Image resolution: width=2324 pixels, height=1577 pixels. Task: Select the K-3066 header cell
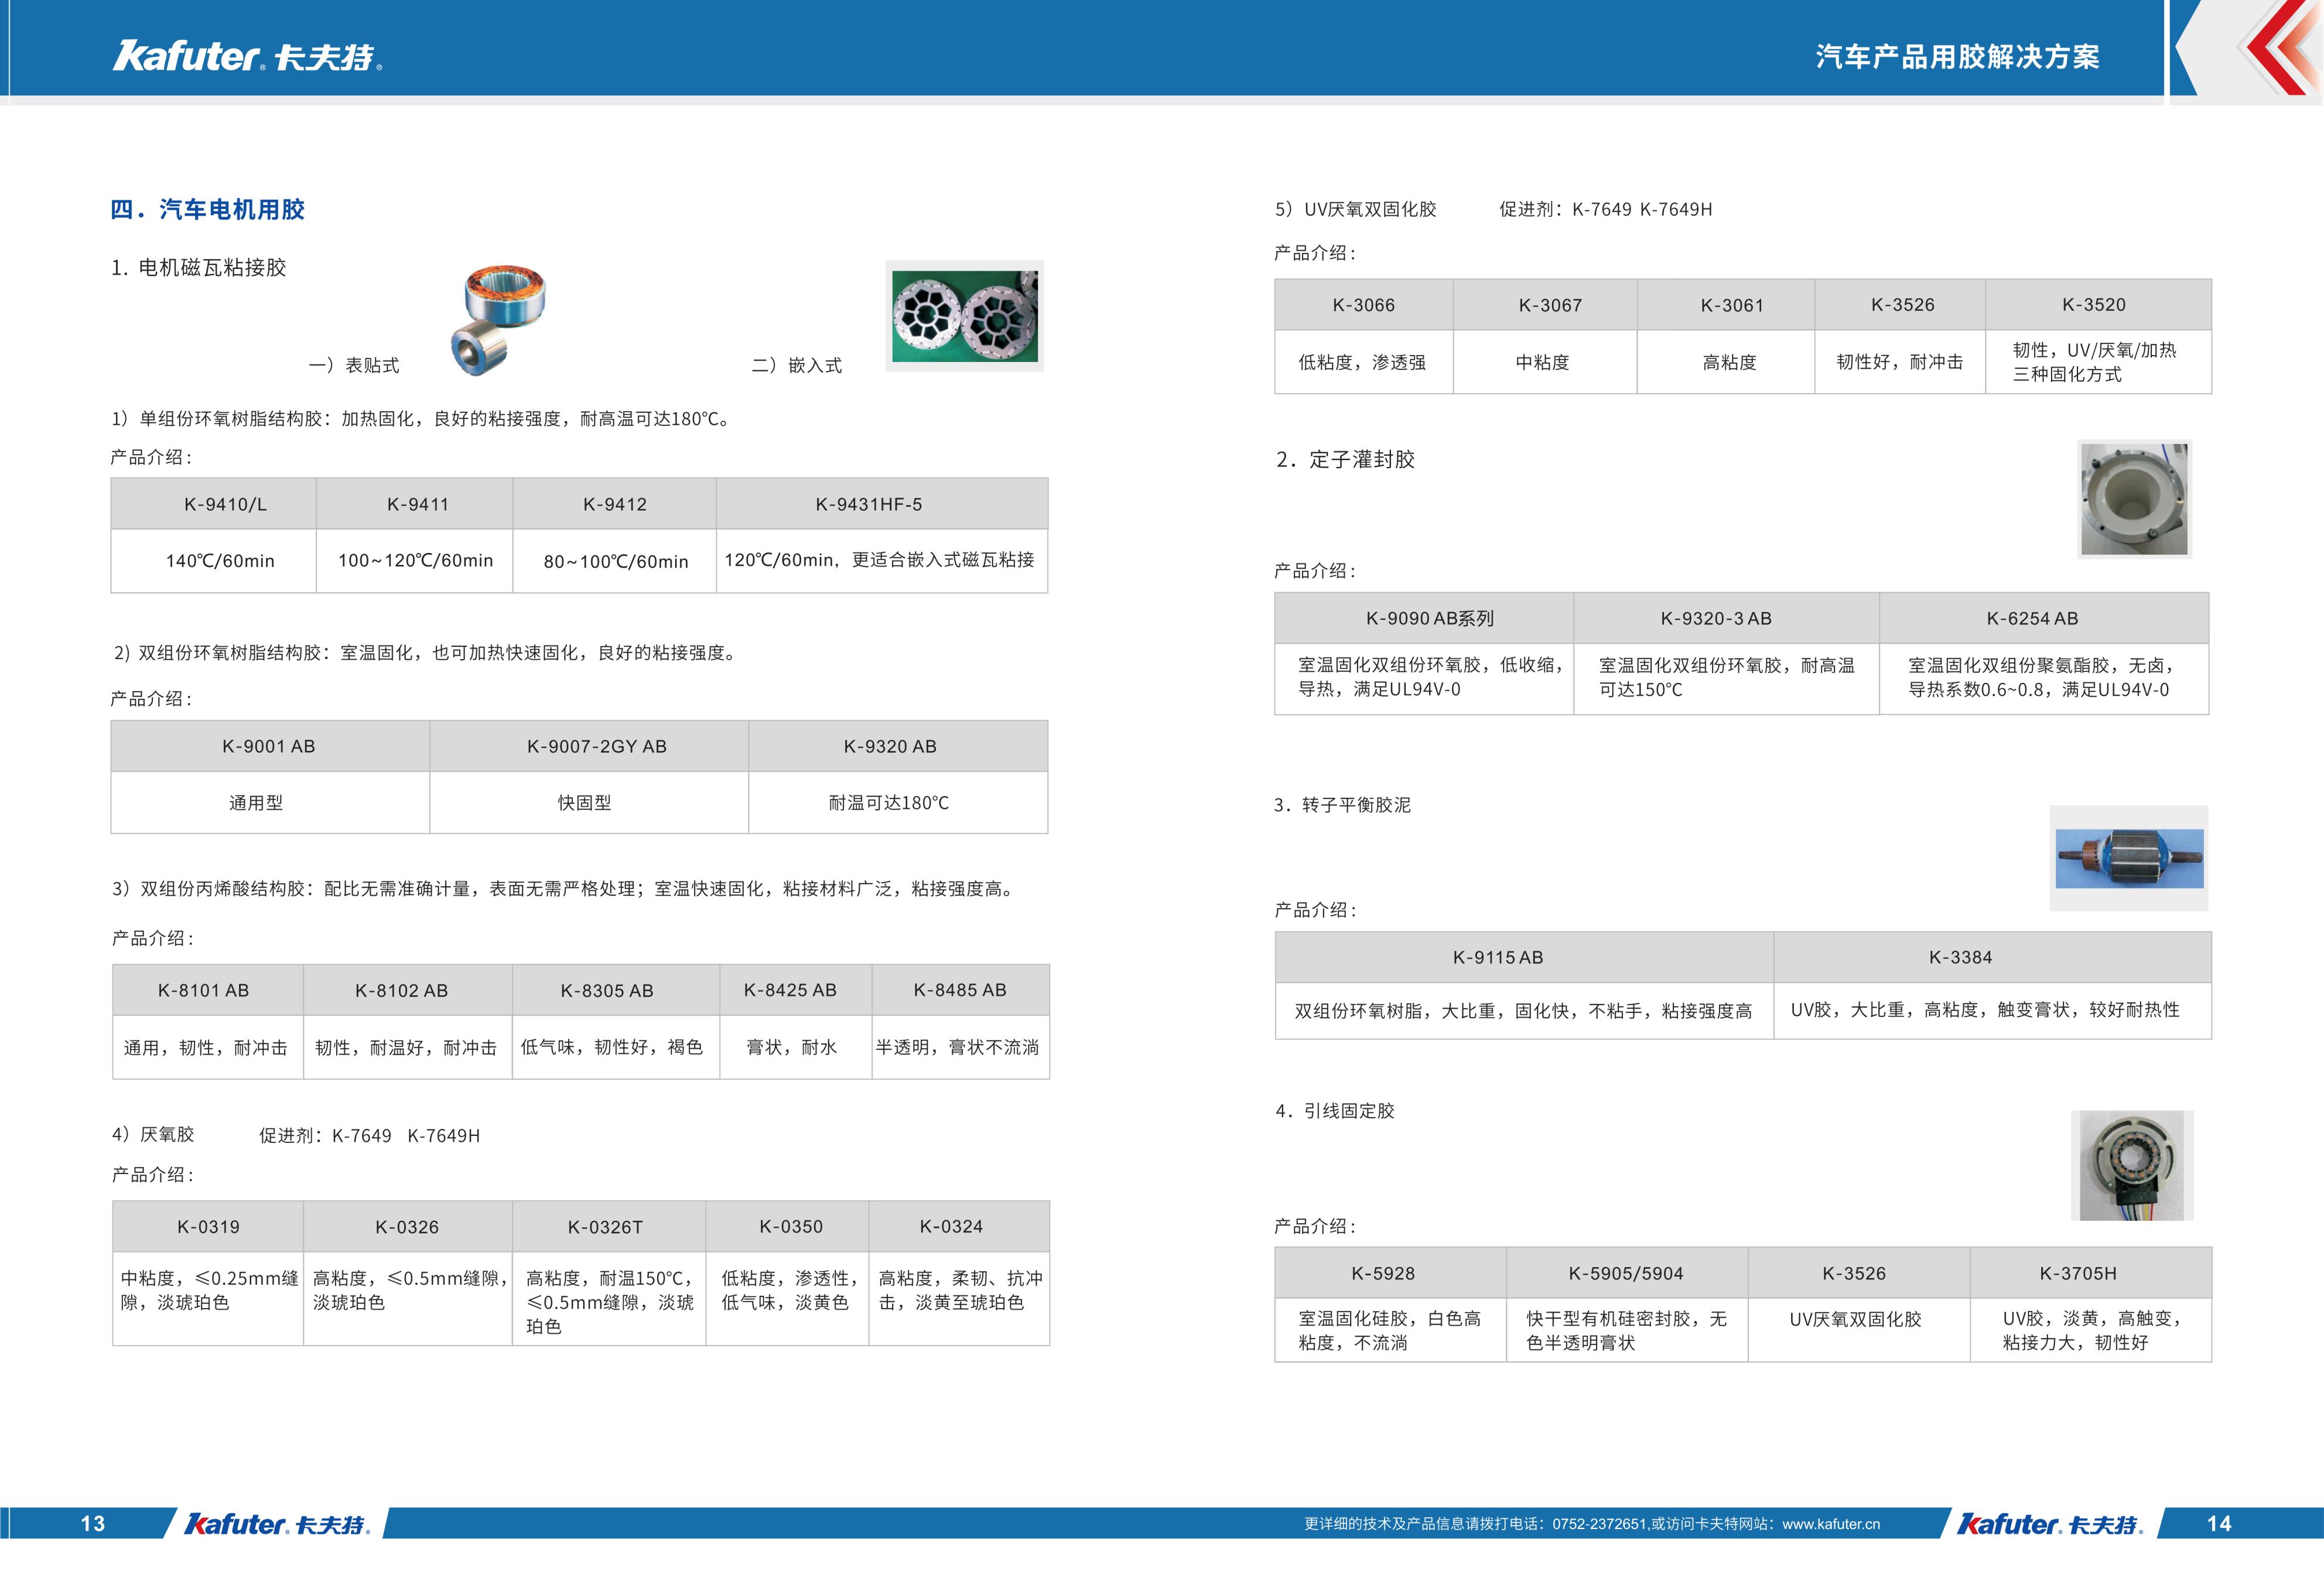[1364, 305]
